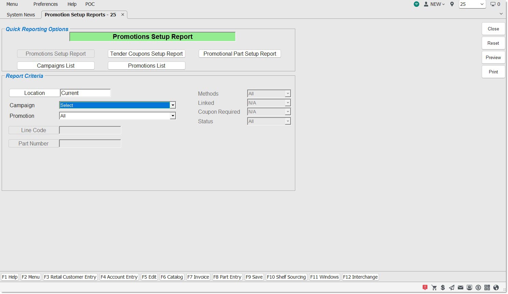Expand the Campaign dropdown
Viewport: 508px width, 294px height.
coord(173,105)
